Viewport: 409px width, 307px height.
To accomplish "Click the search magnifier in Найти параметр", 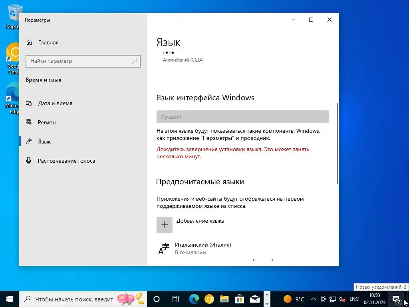I will pos(135,61).
